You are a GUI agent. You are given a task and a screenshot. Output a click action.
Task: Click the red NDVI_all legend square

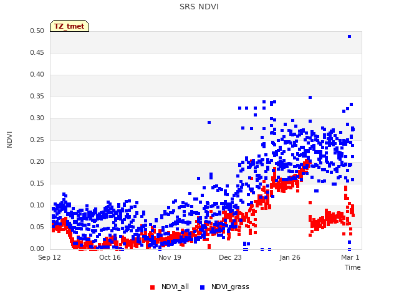tap(152, 287)
